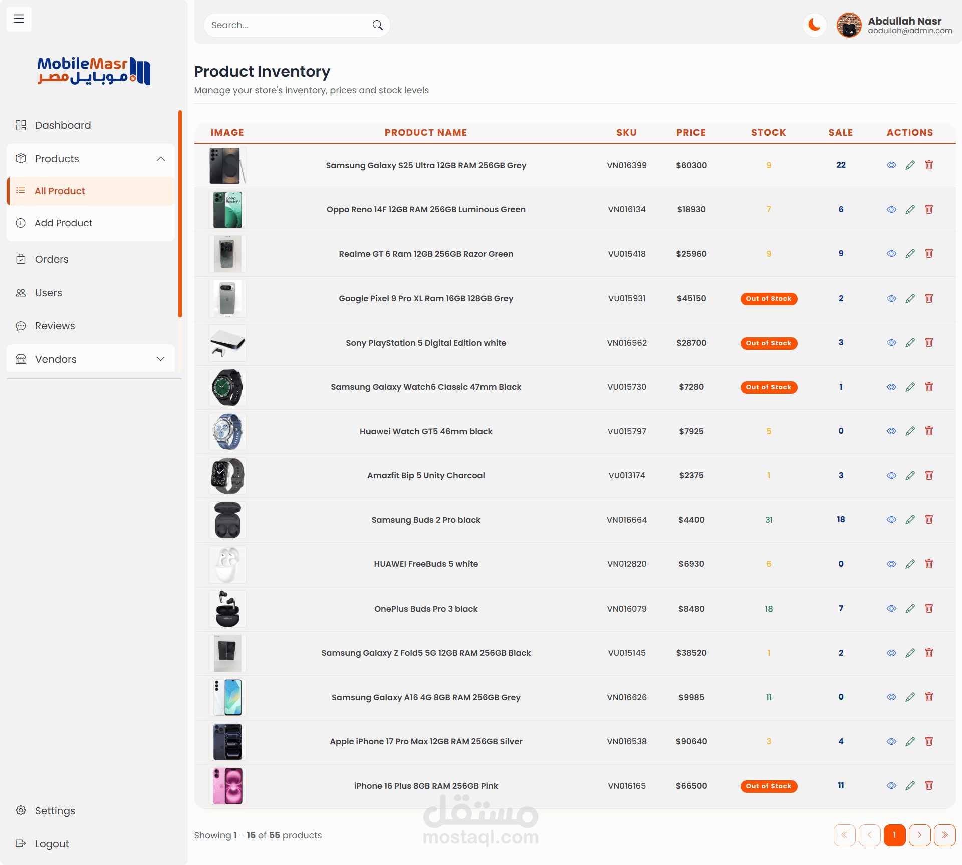Collapse the Products sidebar section
Viewport: 962px width, 865px height.
coord(160,159)
